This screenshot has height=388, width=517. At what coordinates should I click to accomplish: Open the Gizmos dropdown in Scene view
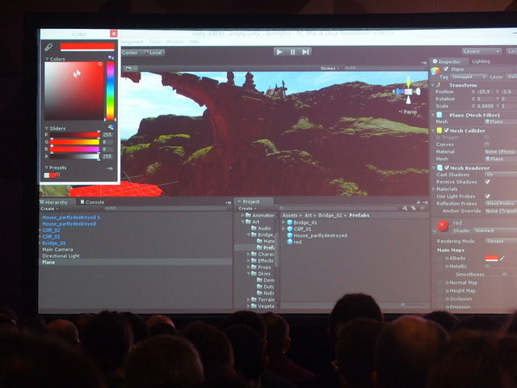pyautogui.click(x=330, y=68)
